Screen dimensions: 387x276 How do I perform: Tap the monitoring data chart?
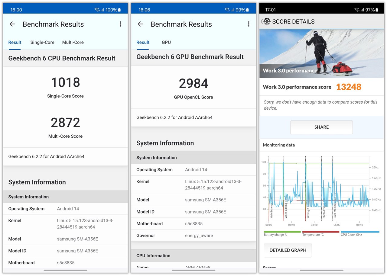[x=321, y=192]
